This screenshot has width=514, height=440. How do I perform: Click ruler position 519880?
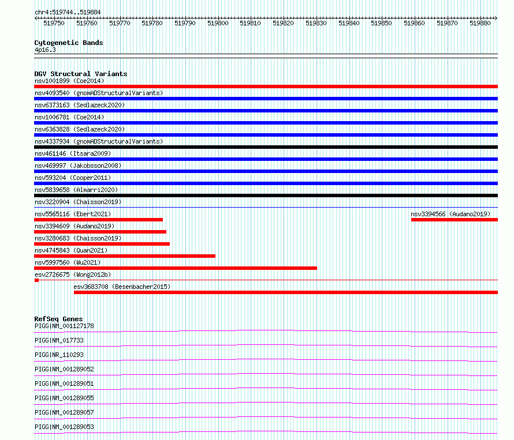481,23
